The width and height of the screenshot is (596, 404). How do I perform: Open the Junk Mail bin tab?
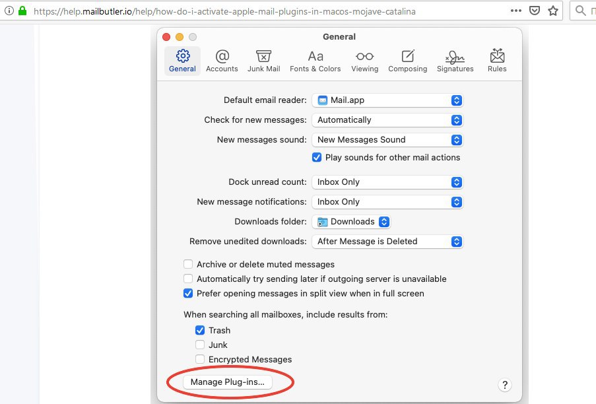[264, 61]
